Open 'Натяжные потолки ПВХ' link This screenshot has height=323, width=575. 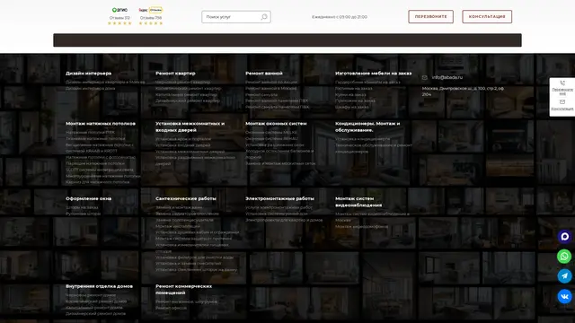click(90, 132)
